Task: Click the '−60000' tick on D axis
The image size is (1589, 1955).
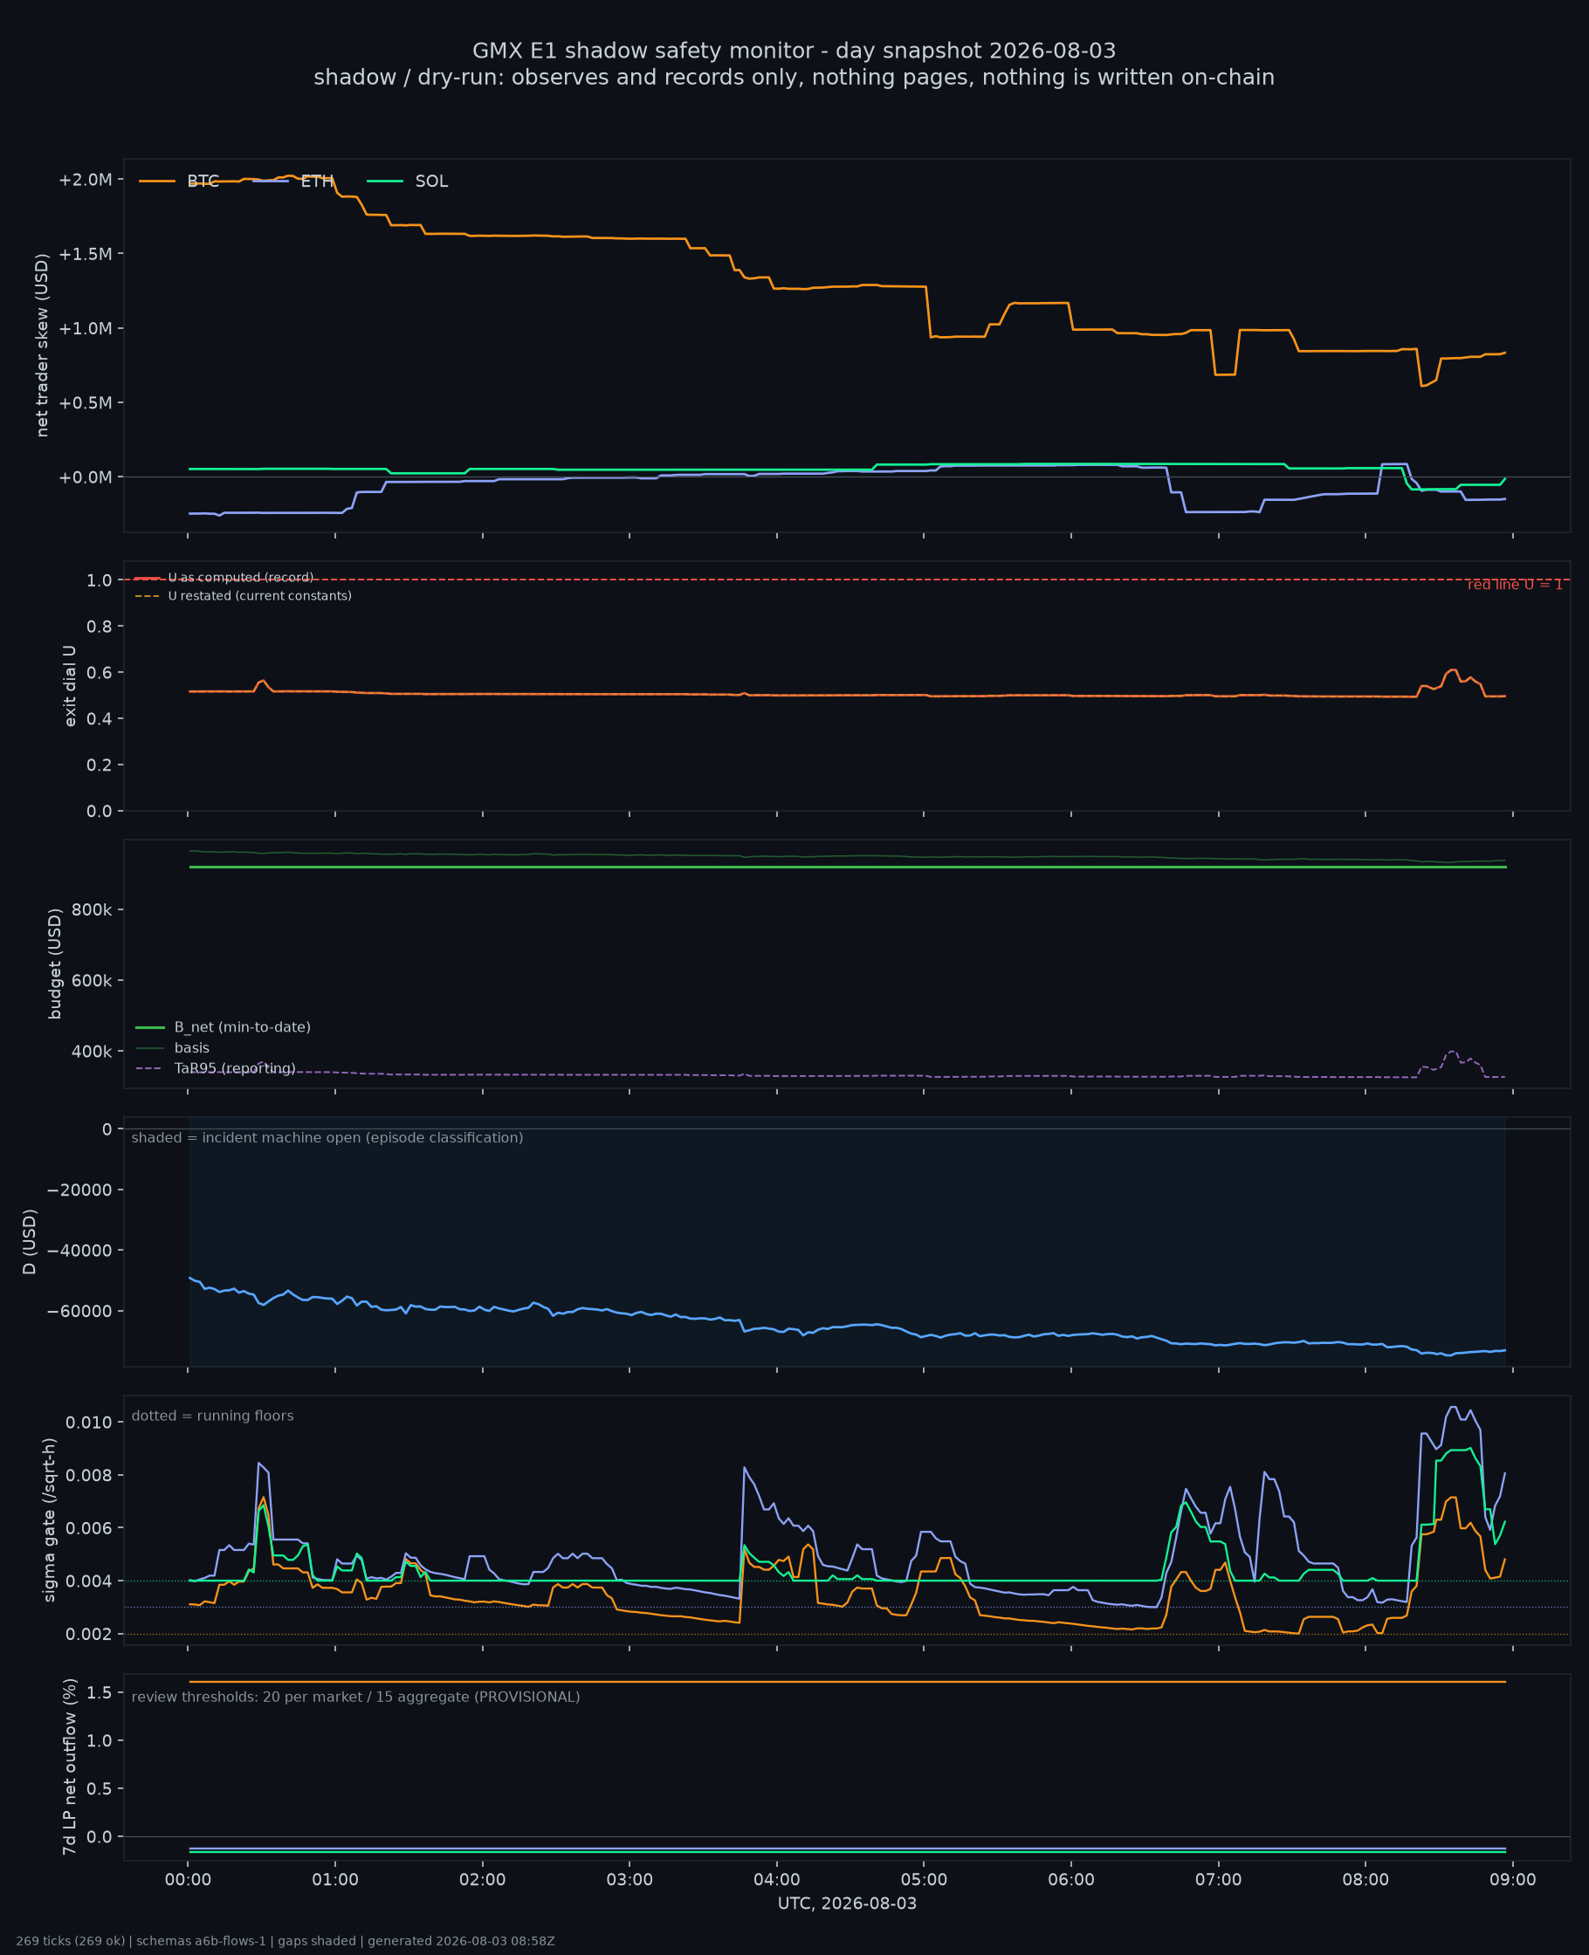Action: click(x=79, y=1311)
